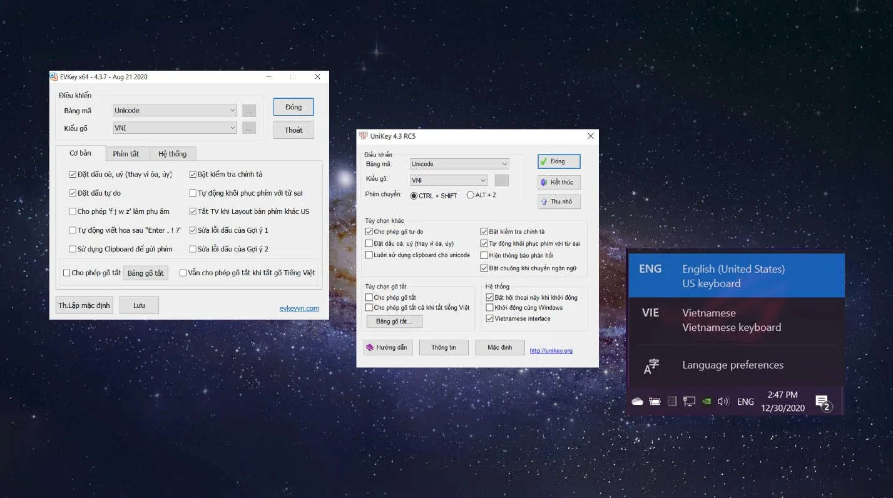Click the EVKey title bar app icon
Viewport: 893px width, 498px height.
point(54,77)
